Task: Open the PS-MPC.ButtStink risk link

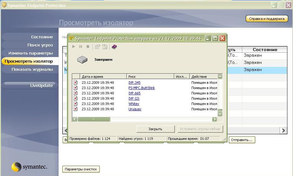Action: click(142, 88)
